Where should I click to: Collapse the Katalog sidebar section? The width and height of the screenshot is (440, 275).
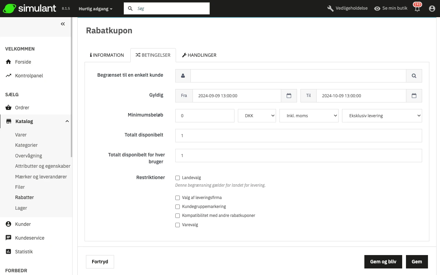click(x=67, y=121)
